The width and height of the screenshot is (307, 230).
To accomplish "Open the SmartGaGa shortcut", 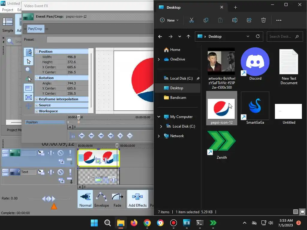I will click(x=255, y=108).
